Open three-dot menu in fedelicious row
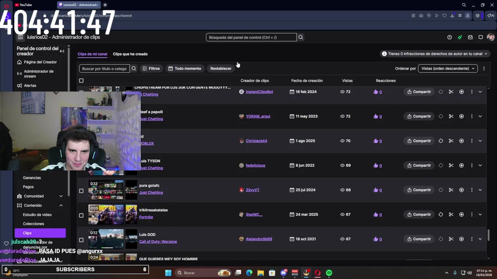Image resolution: width=497 pixels, height=279 pixels. click(472, 165)
